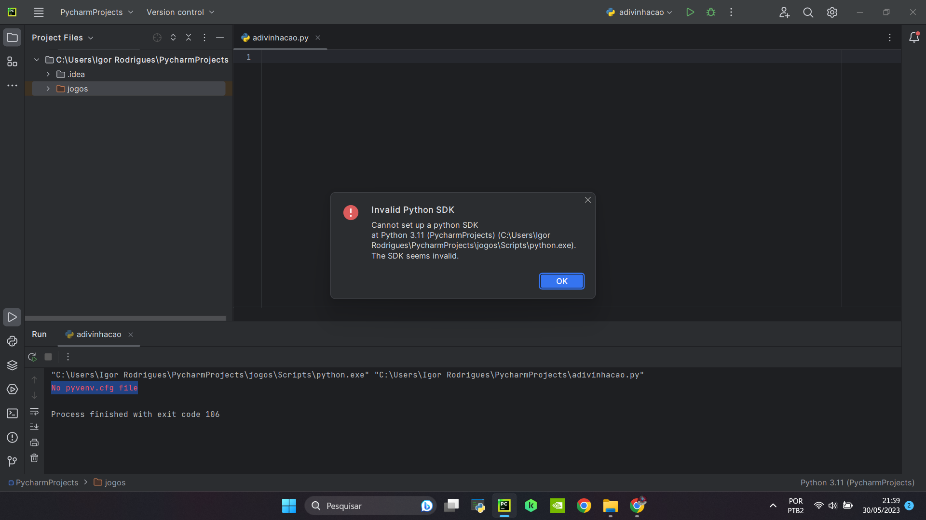
Task: Click 'No pyvenv.cfg file' error text
Action: (x=95, y=388)
